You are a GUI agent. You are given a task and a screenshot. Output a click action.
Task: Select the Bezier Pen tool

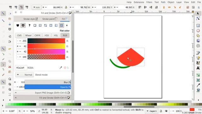198,53
